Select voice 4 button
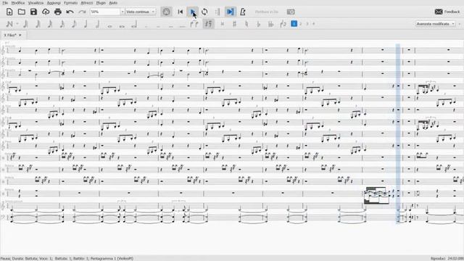464x261 pixels. (x=314, y=24)
